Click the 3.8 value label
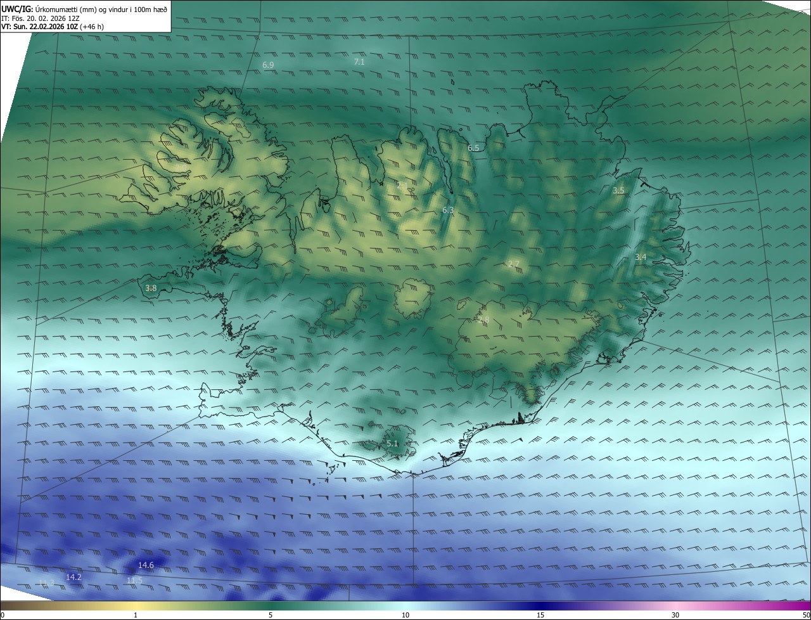The width and height of the screenshot is (811, 620). 151,288
